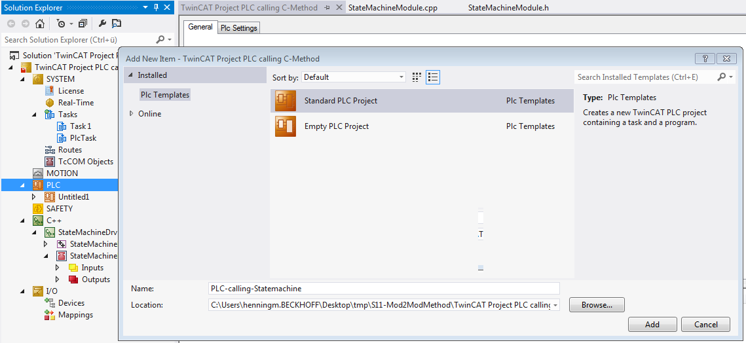
Task: Collapse the SYSTEM tree node
Action: [x=23, y=79]
